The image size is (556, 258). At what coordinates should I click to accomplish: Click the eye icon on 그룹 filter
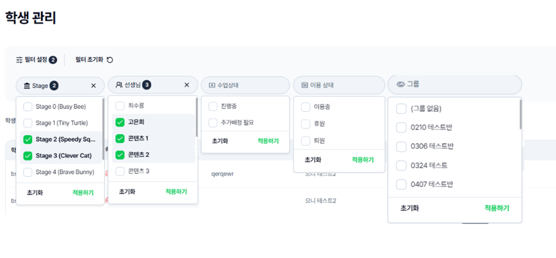(x=401, y=84)
